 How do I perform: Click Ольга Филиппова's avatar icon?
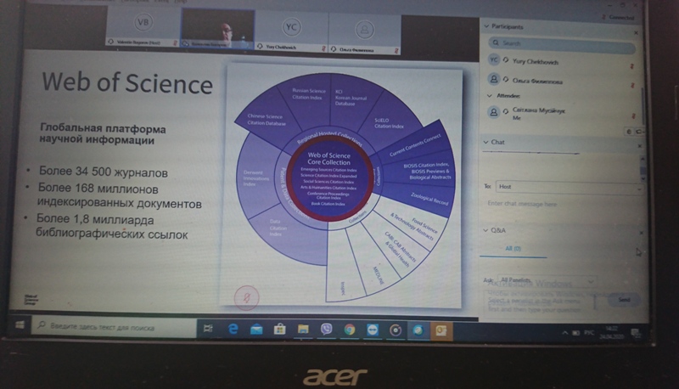pyautogui.click(x=493, y=79)
